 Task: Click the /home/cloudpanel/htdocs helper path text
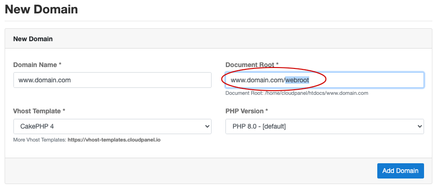pos(297,93)
